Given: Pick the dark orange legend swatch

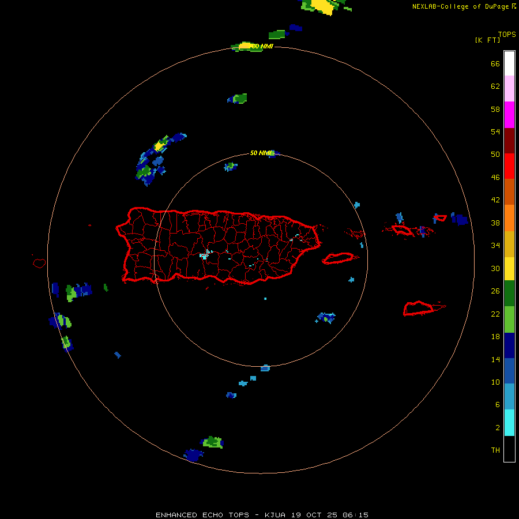Looking at the screenshot, I should click(509, 191).
